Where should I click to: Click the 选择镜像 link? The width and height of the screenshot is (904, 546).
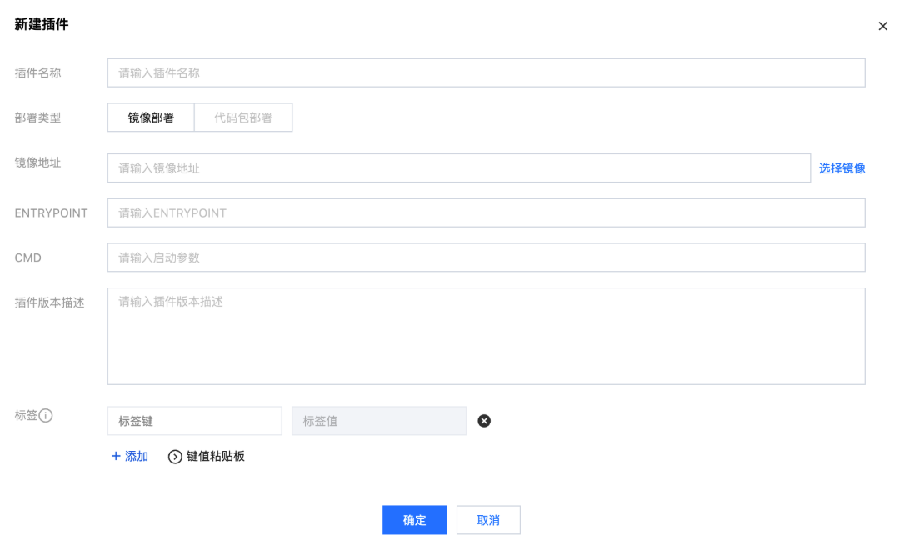coord(842,168)
